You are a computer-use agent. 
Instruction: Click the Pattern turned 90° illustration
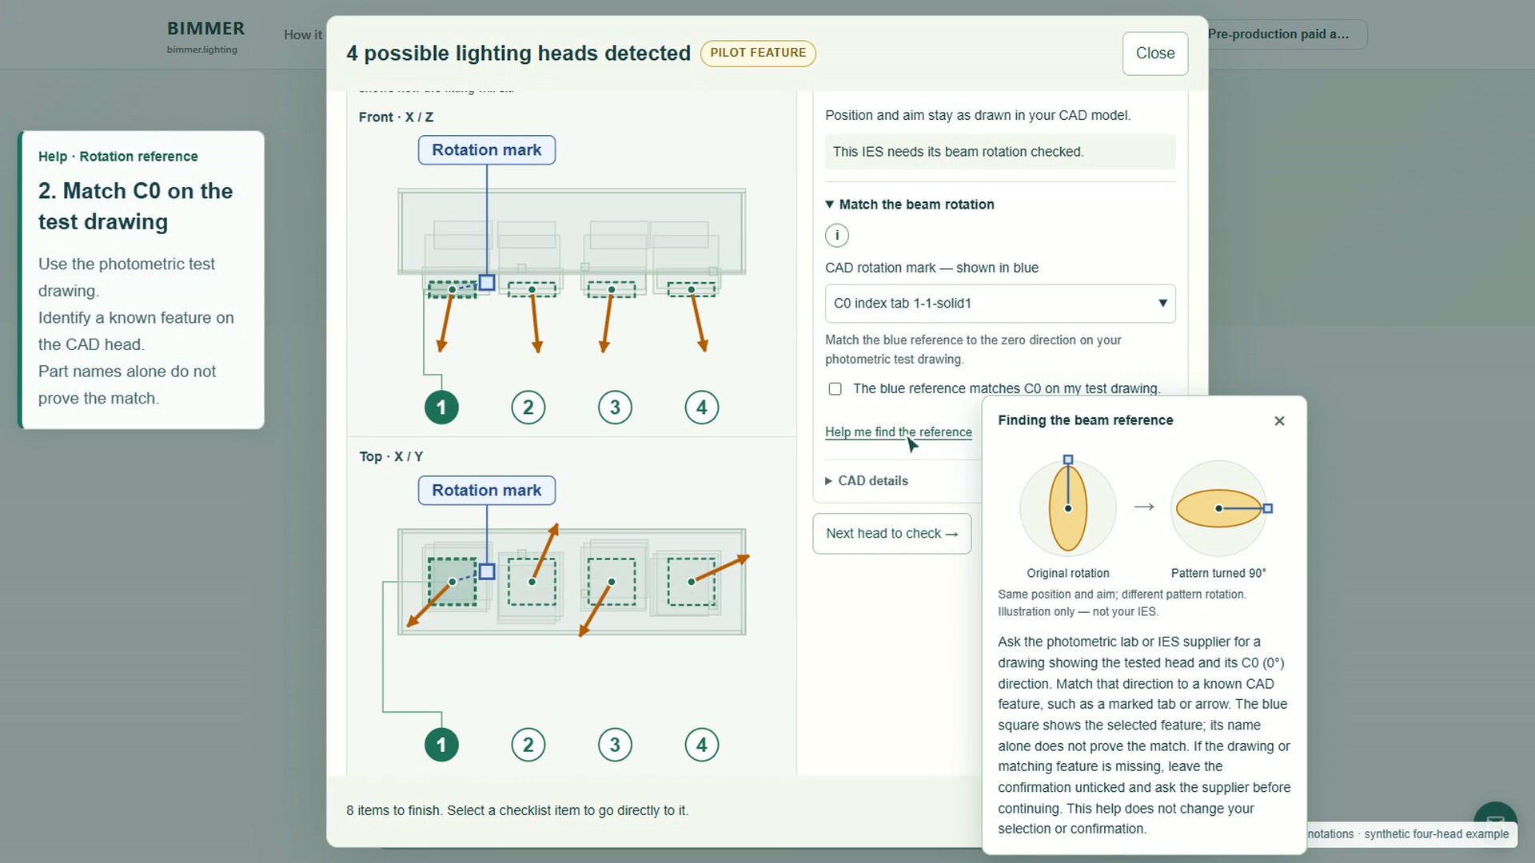click(x=1219, y=508)
